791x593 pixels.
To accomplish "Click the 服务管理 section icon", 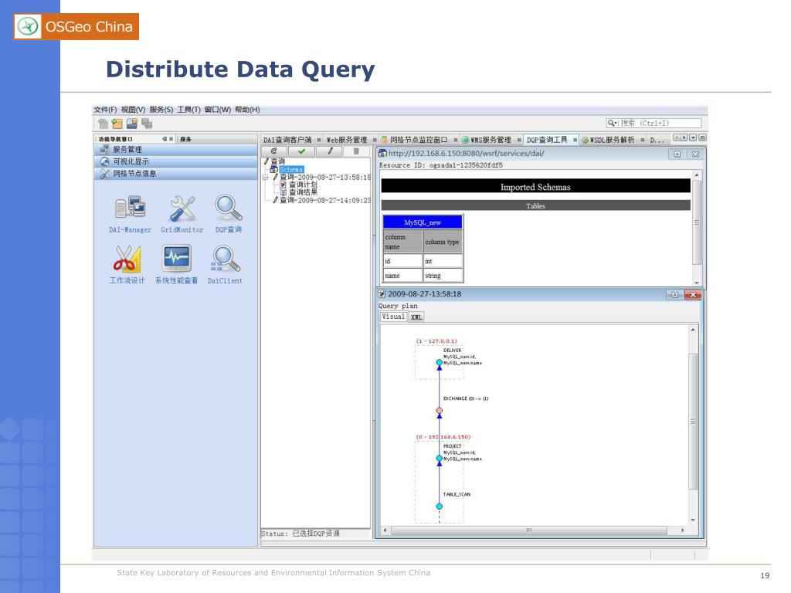I will coord(104,149).
